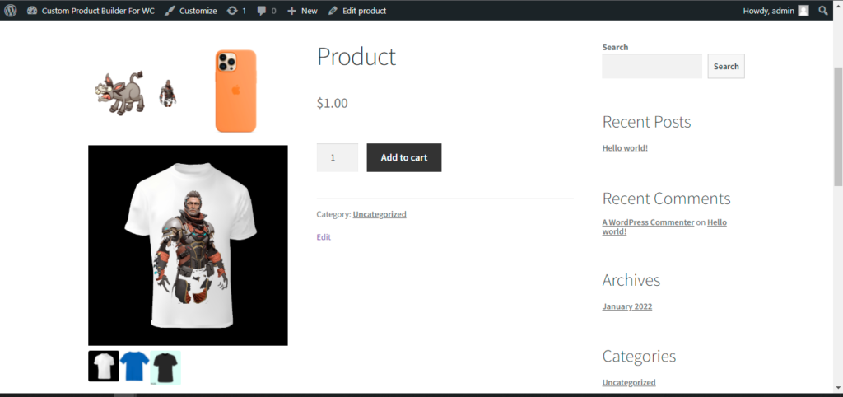Click the Product title heading
This screenshot has height=397, width=843.
(x=356, y=57)
